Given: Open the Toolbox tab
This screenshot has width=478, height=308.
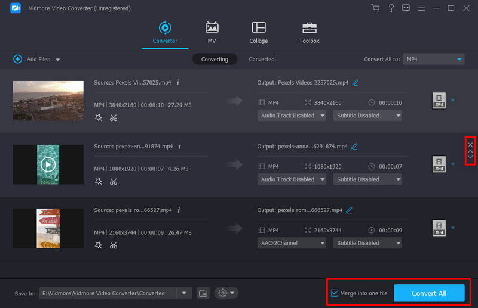Looking at the screenshot, I should coord(309,33).
